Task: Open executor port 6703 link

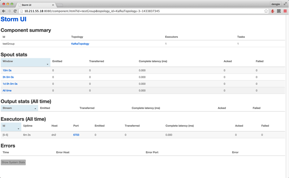Action: (76, 135)
